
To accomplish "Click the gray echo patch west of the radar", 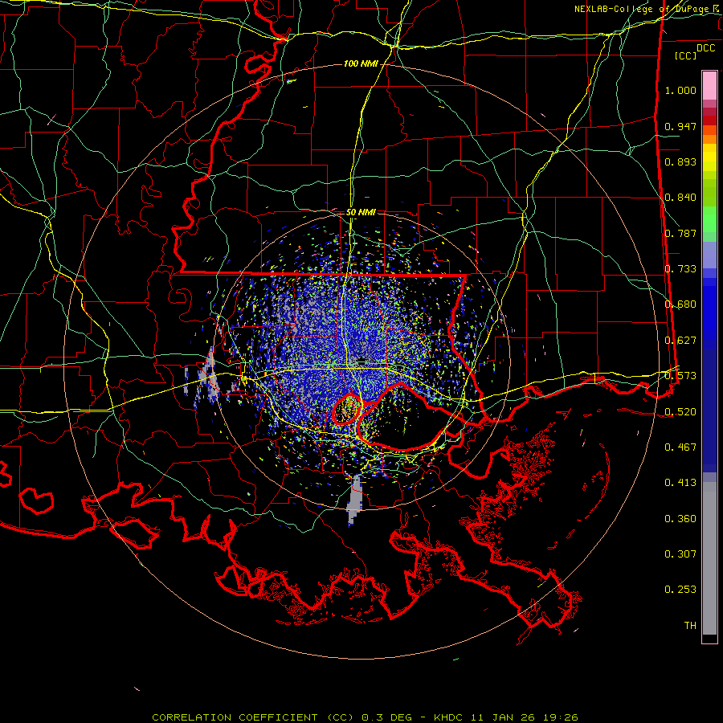I will [210, 375].
